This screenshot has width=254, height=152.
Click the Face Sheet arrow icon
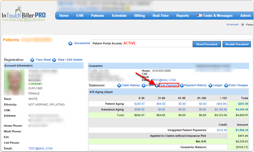32,60
